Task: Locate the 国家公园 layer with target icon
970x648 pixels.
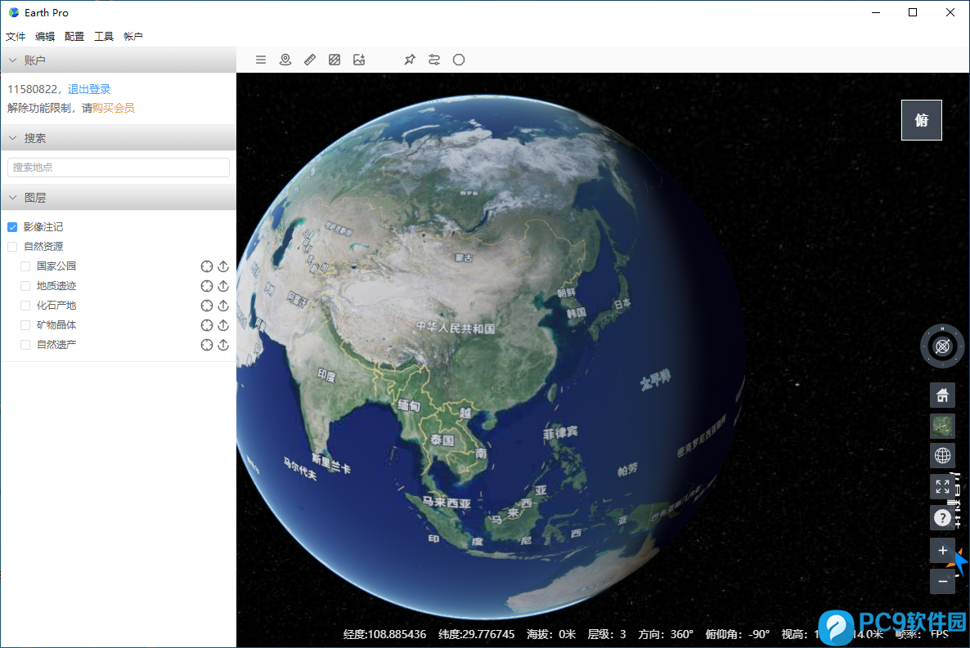Action: tap(207, 266)
